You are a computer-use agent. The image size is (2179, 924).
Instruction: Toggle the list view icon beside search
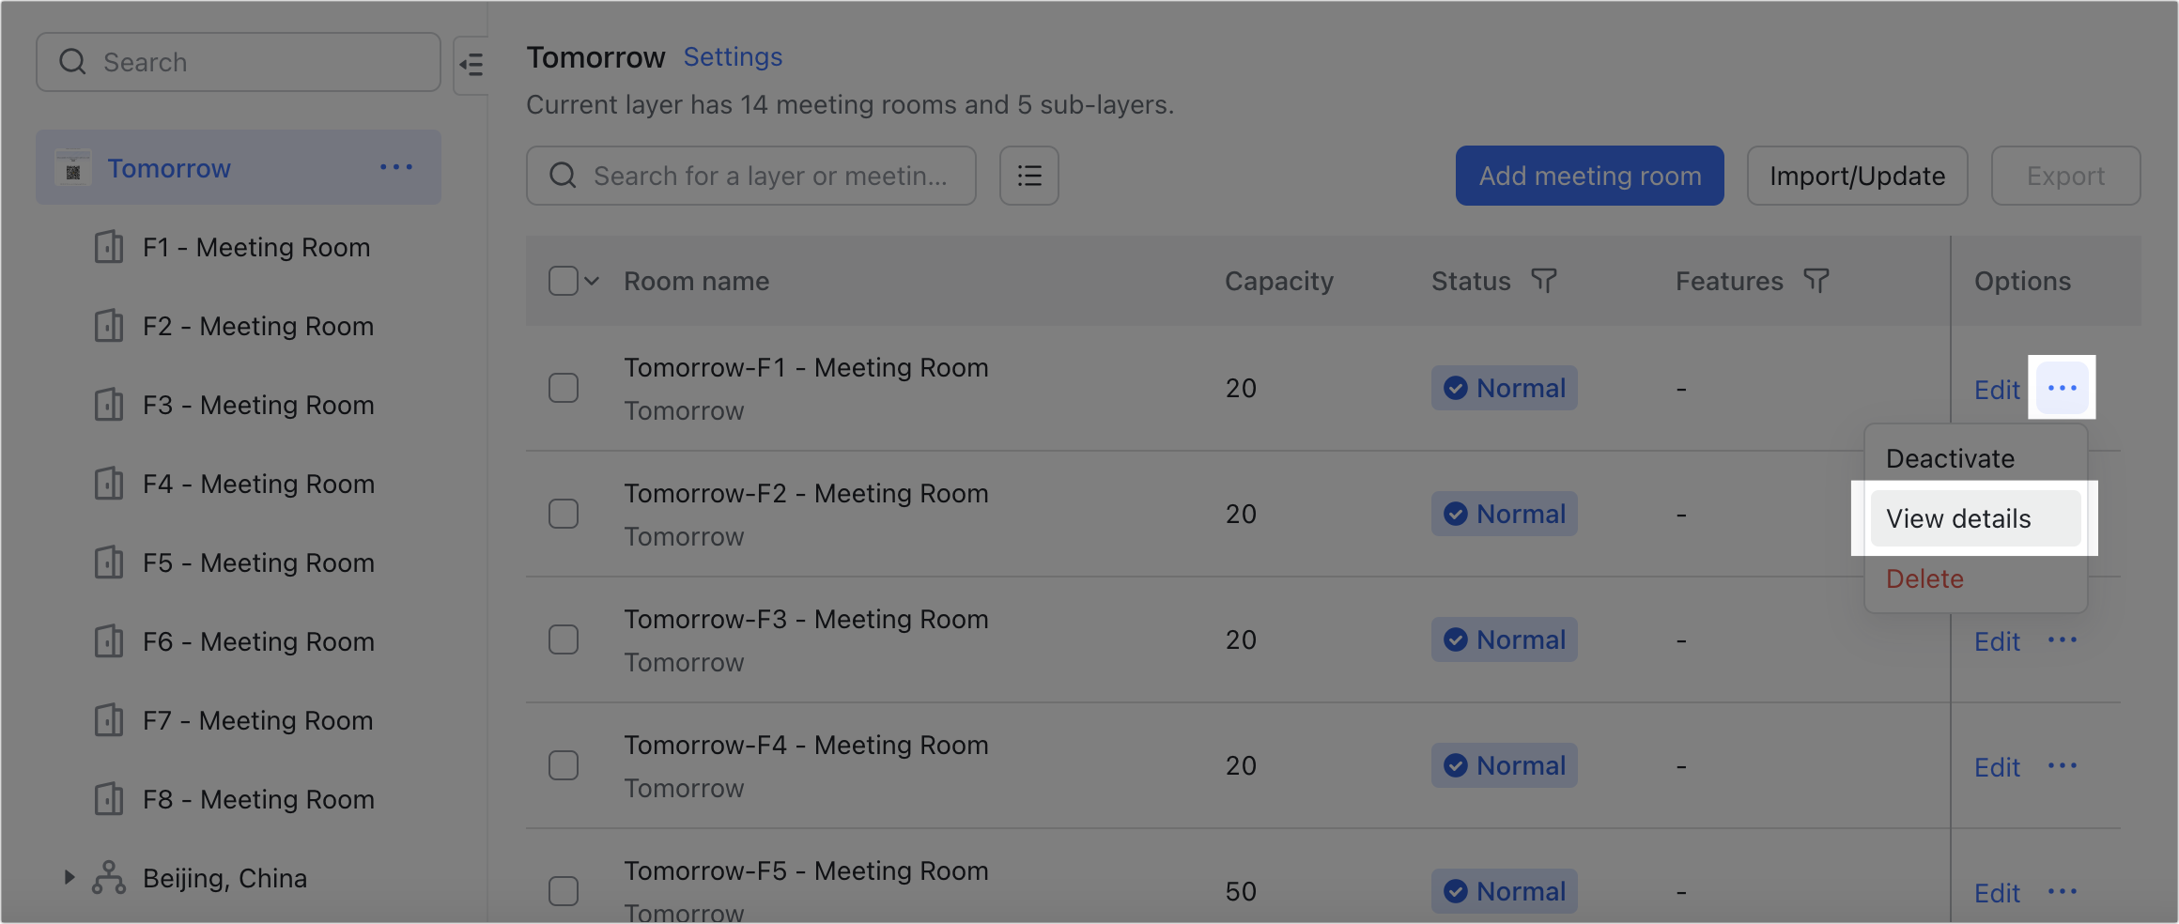click(1028, 176)
